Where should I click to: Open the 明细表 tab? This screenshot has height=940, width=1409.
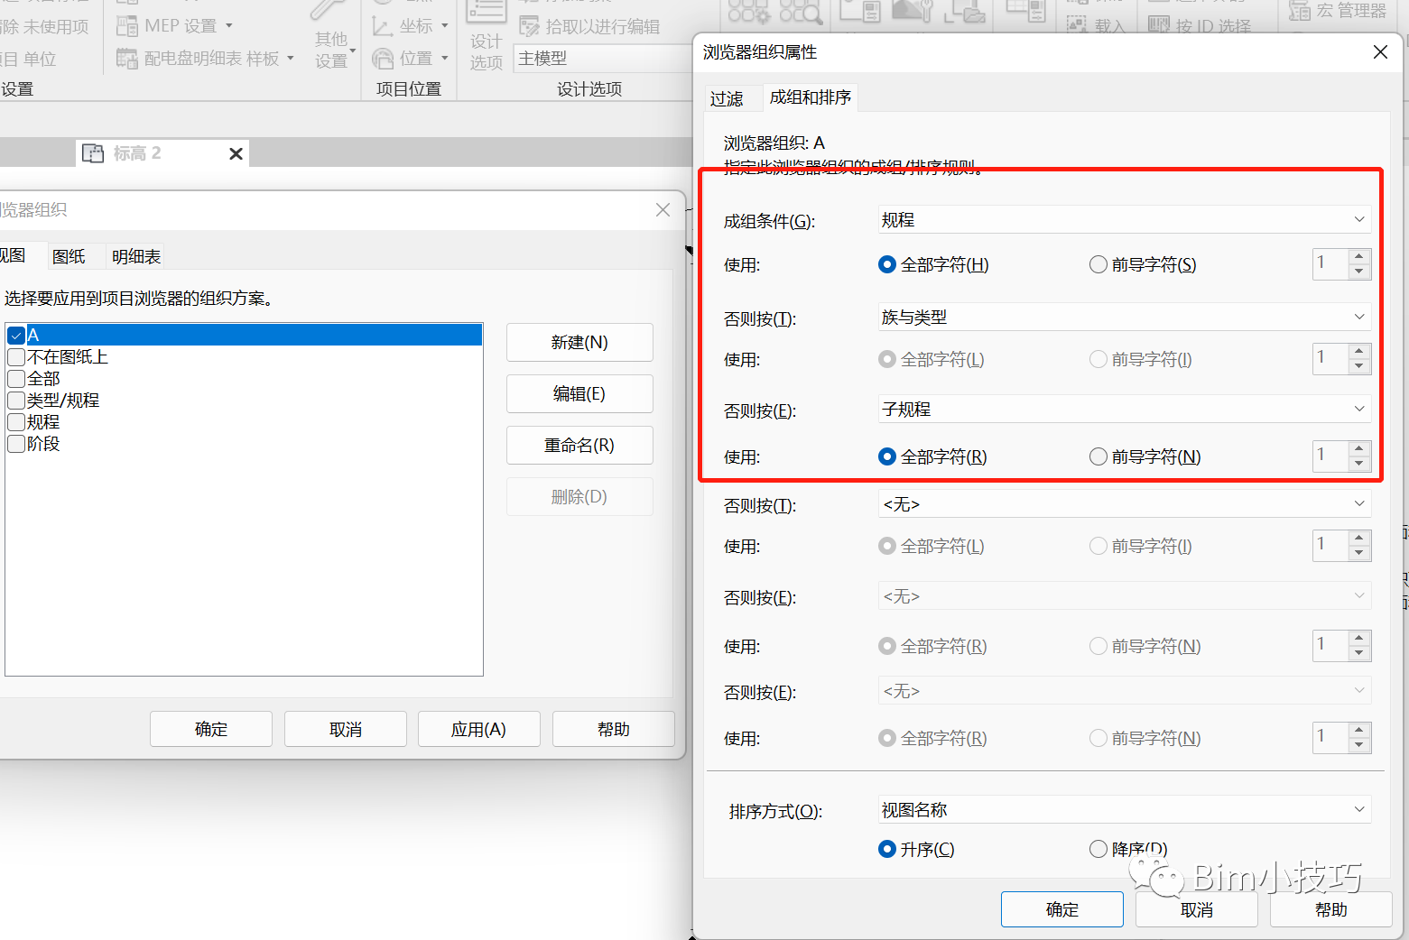(x=136, y=257)
